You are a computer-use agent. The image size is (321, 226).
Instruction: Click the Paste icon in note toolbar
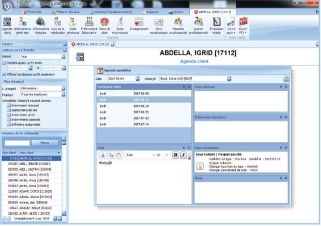pos(119,155)
